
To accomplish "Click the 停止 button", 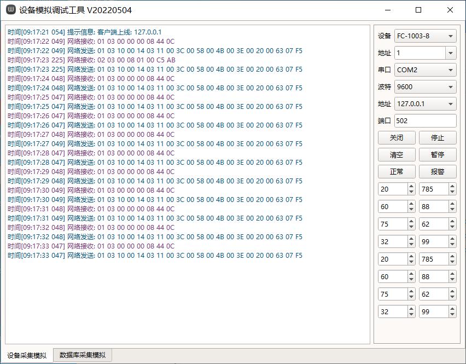I will click(437, 138).
